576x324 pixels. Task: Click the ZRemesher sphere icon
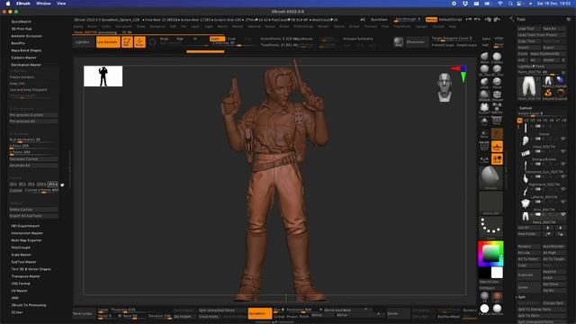pyautogui.click(x=399, y=42)
